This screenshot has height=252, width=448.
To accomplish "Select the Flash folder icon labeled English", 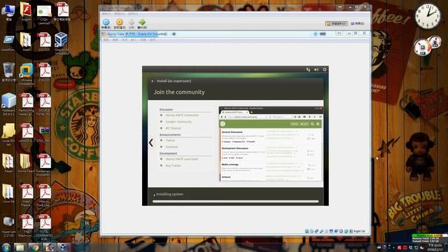I will click(x=27, y=11).
